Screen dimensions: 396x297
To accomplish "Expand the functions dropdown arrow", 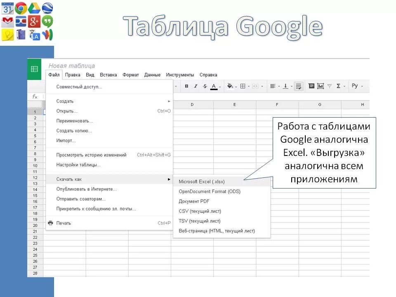I will coord(344,87).
